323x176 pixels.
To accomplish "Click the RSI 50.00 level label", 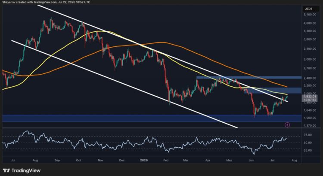I will point(308,143).
